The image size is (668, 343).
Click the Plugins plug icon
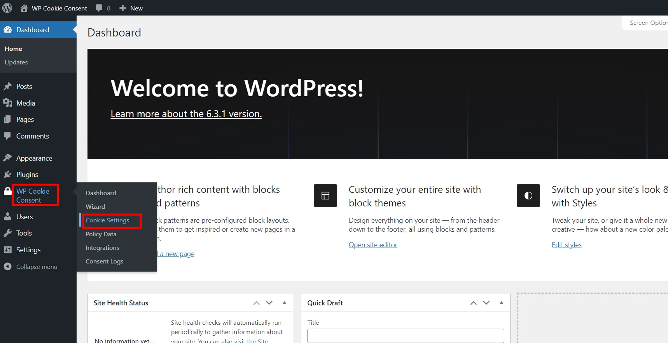[8, 175]
